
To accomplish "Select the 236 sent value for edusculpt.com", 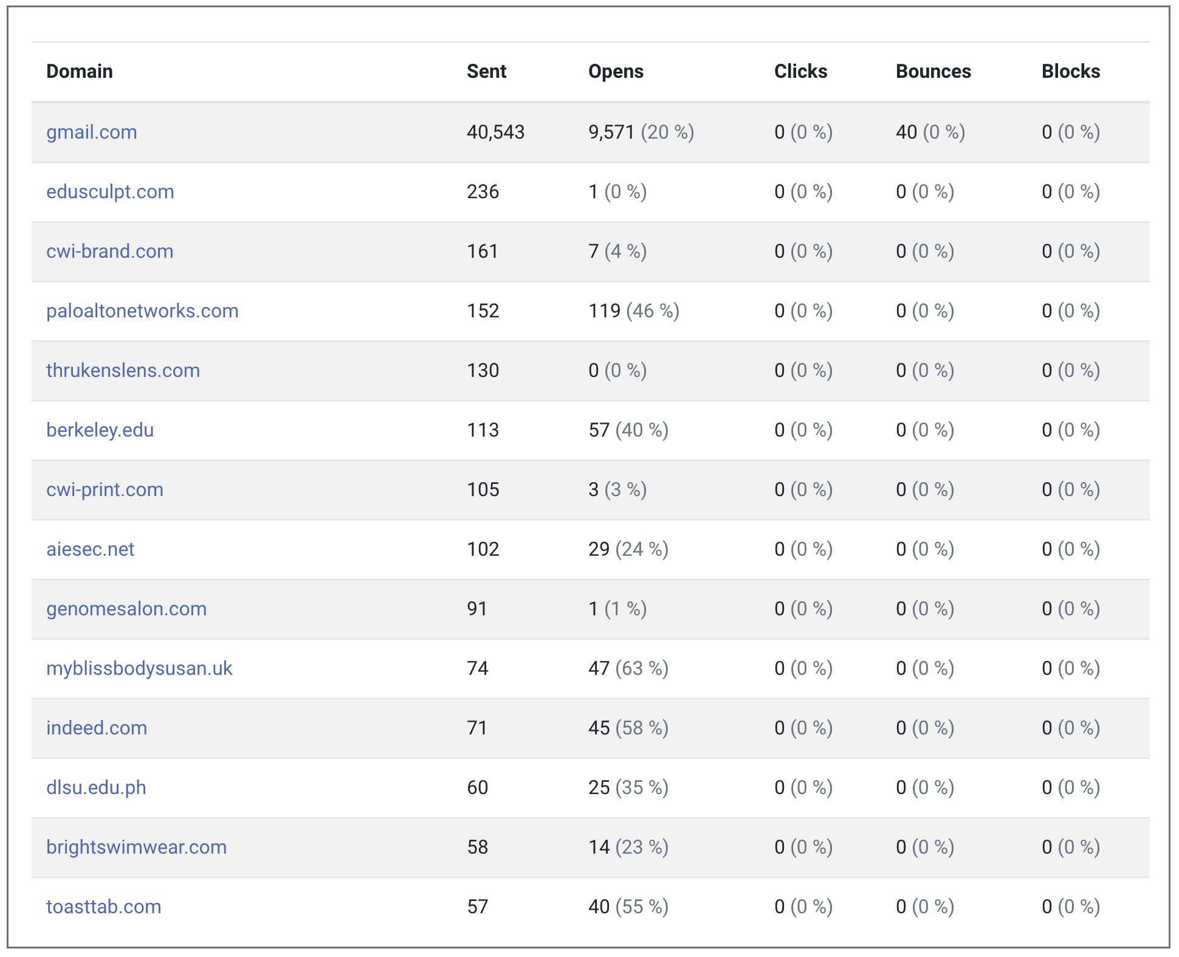I will click(483, 192).
